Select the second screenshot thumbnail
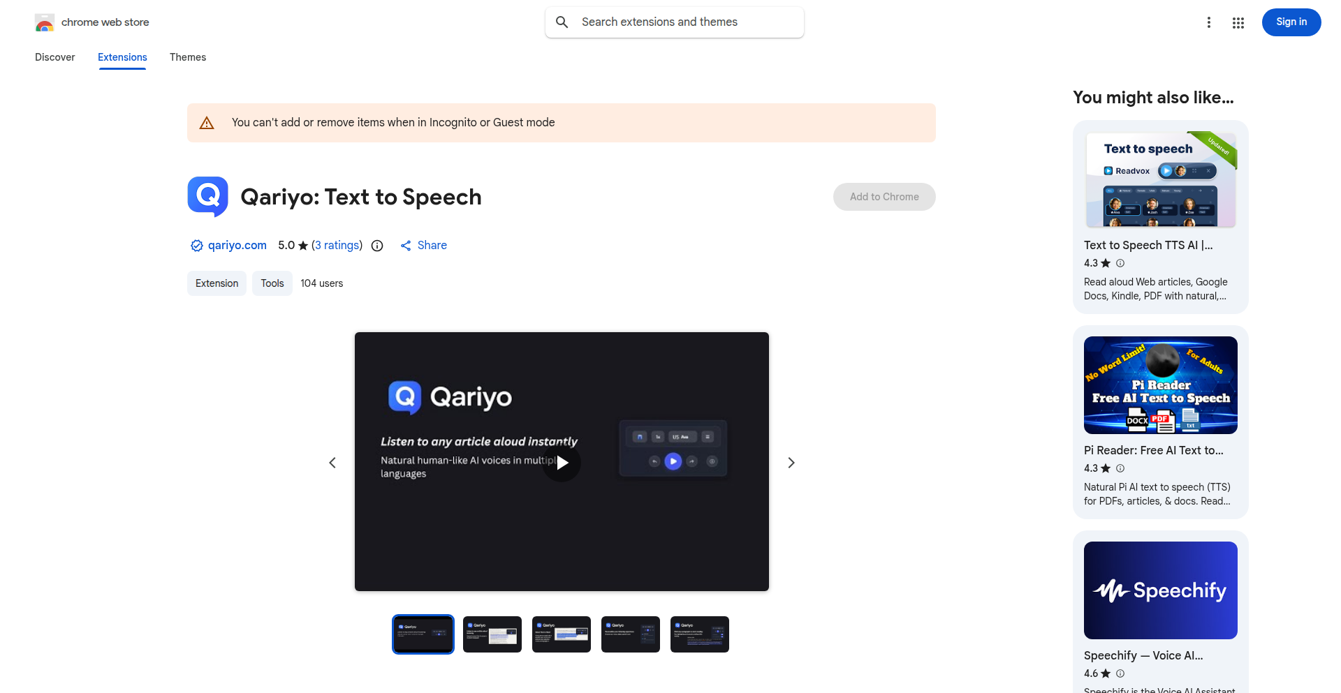Image resolution: width=1341 pixels, height=693 pixels. coord(492,634)
